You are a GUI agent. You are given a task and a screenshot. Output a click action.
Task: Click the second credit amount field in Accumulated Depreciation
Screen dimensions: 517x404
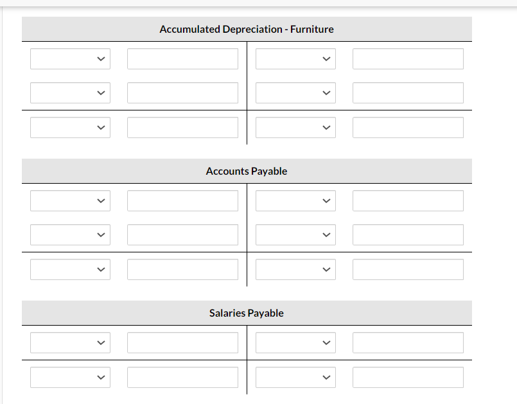[x=407, y=92]
